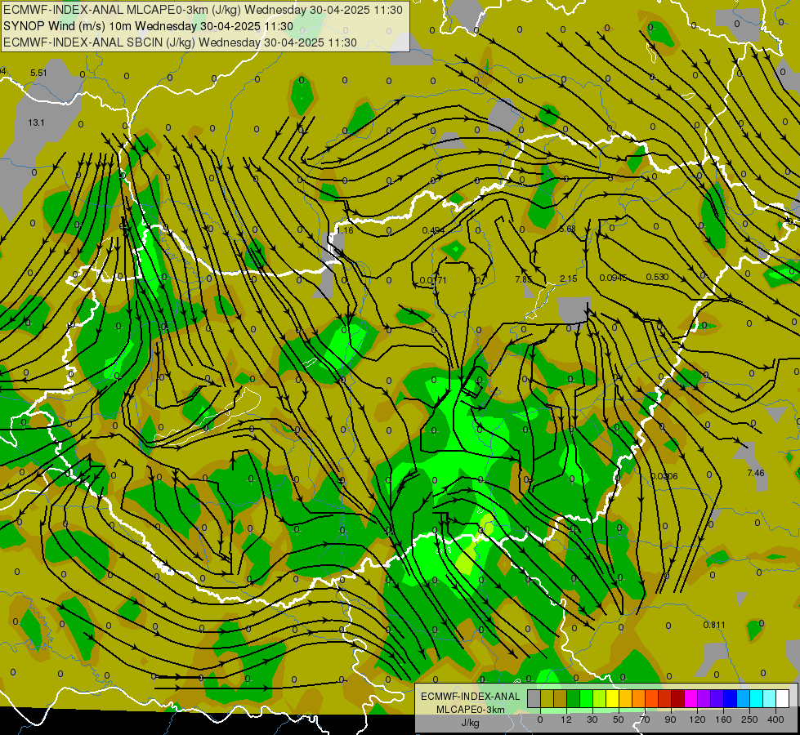This screenshot has width=800, height=735.
Task: Click the 7.85 data value
Action: (x=524, y=279)
